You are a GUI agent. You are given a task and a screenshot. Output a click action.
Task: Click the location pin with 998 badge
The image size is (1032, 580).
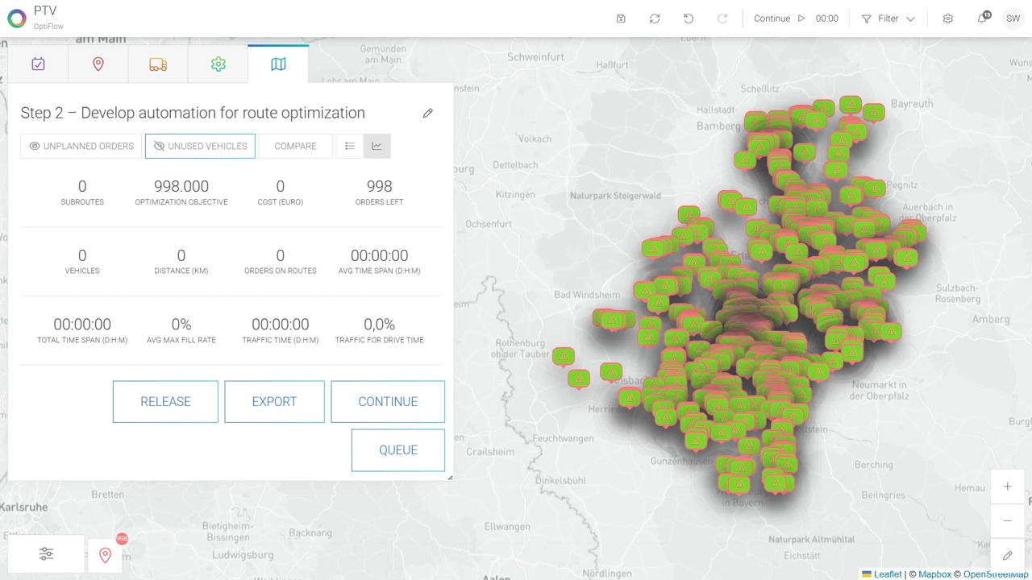[x=105, y=554]
